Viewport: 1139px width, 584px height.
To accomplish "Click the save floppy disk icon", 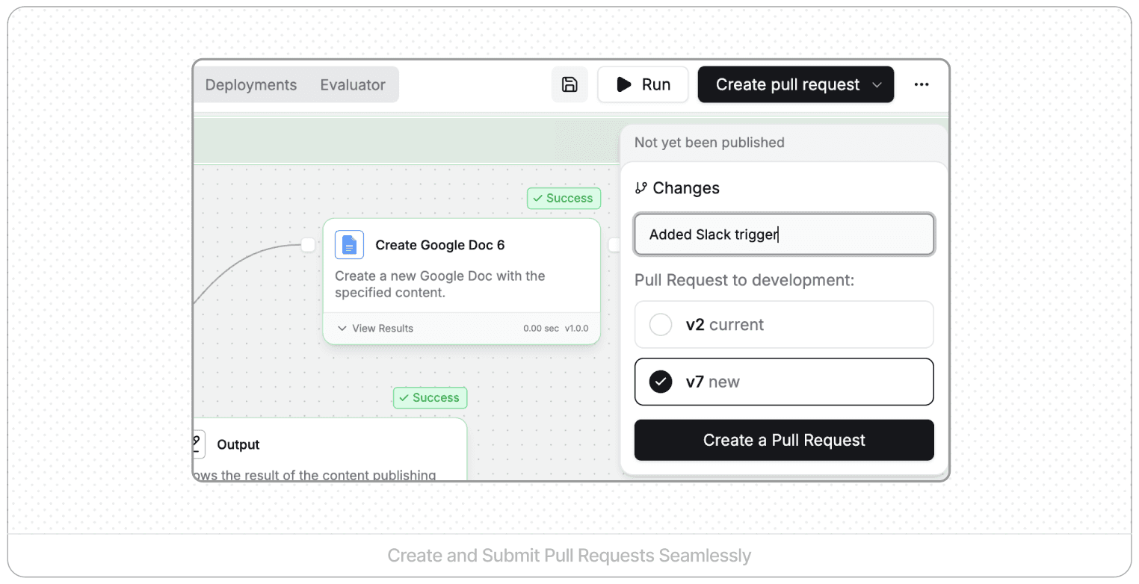I will point(569,84).
